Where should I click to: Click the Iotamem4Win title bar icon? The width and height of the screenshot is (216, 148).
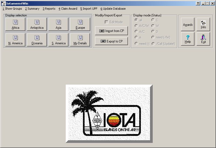click(4, 3)
